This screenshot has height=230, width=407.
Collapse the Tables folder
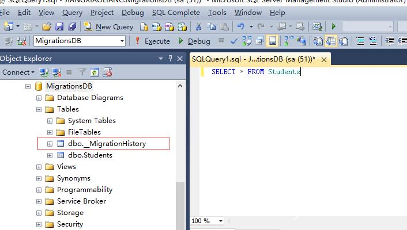click(39, 109)
